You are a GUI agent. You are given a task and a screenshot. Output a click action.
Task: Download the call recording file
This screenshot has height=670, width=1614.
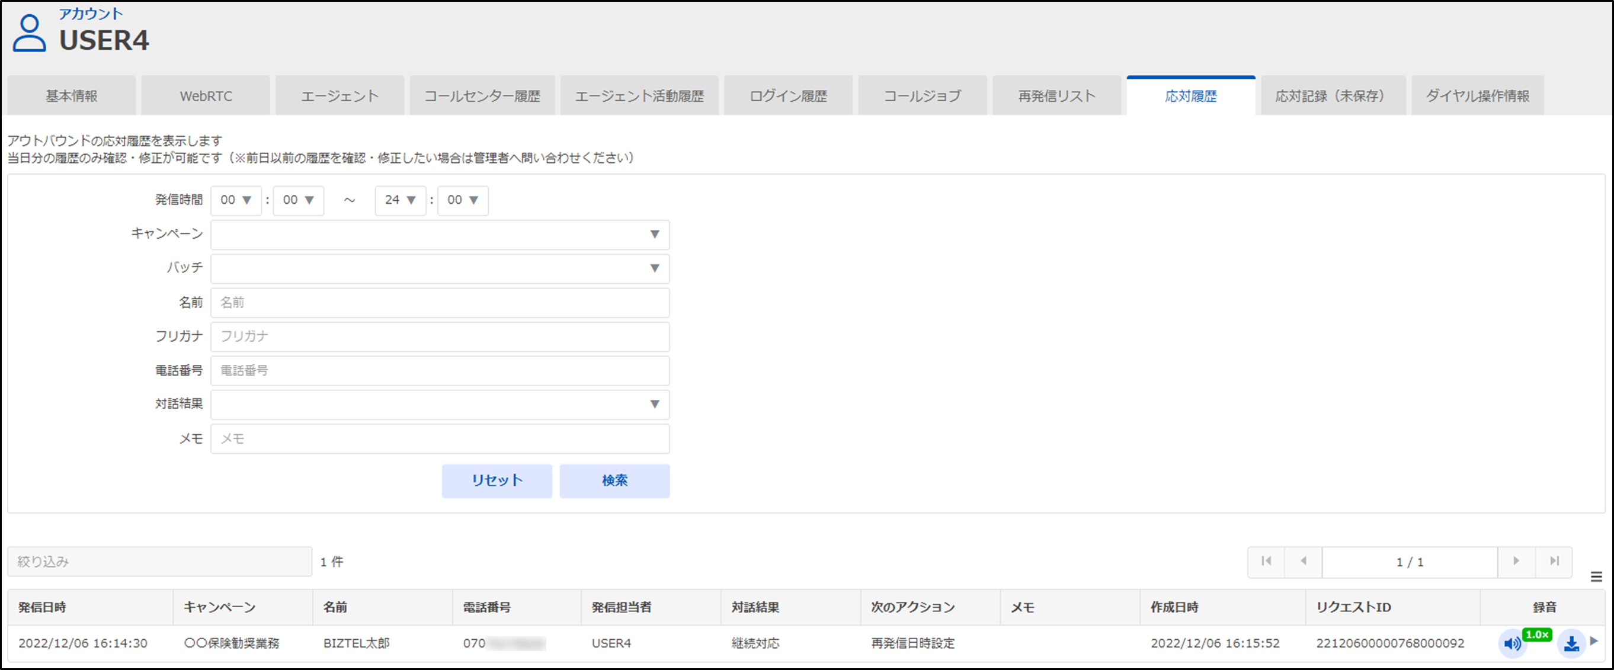click(x=1571, y=644)
